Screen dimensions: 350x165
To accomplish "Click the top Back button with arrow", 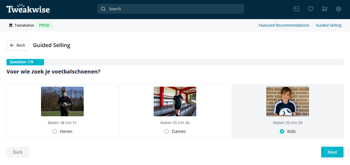I will pyautogui.click(x=18, y=45).
